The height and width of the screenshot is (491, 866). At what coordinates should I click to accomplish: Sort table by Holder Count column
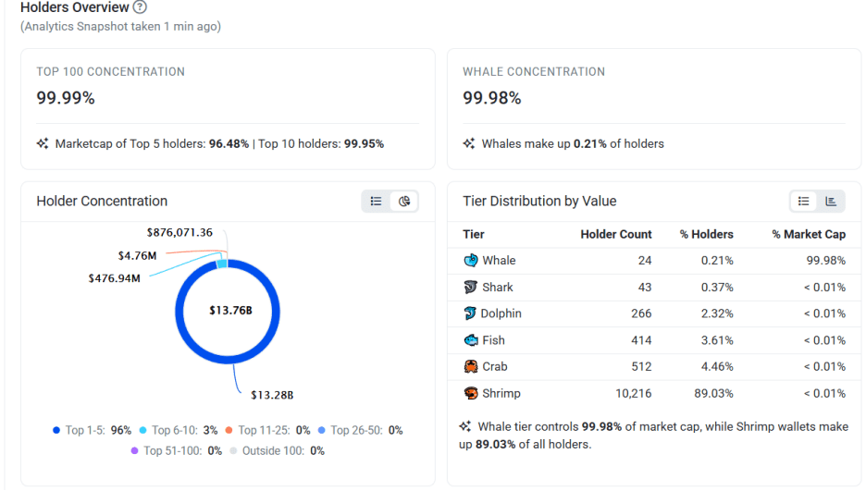[615, 234]
